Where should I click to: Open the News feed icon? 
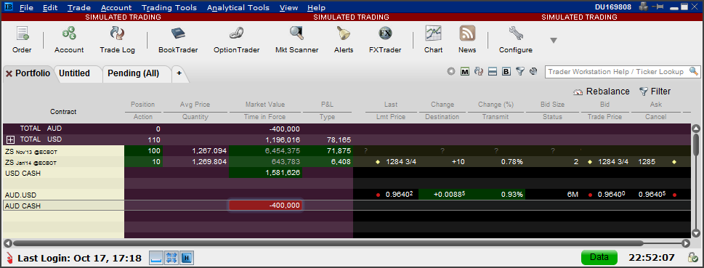467,40
